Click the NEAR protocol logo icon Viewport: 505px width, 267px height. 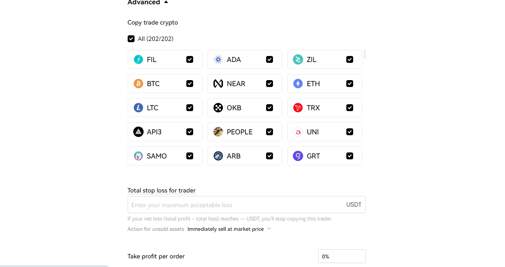[x=218, y=84]
